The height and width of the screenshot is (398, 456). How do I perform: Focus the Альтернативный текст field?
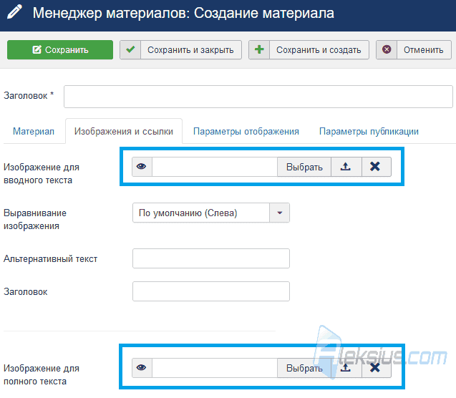click(x=211, y=258)
